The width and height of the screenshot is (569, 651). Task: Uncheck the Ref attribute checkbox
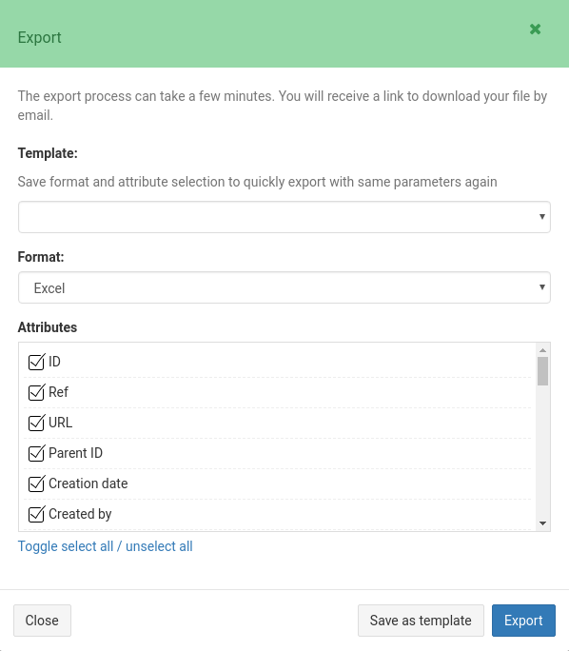coord(36,392)
